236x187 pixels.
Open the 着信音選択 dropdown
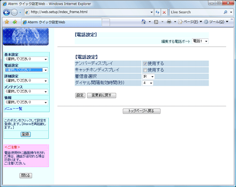point(148,76)
